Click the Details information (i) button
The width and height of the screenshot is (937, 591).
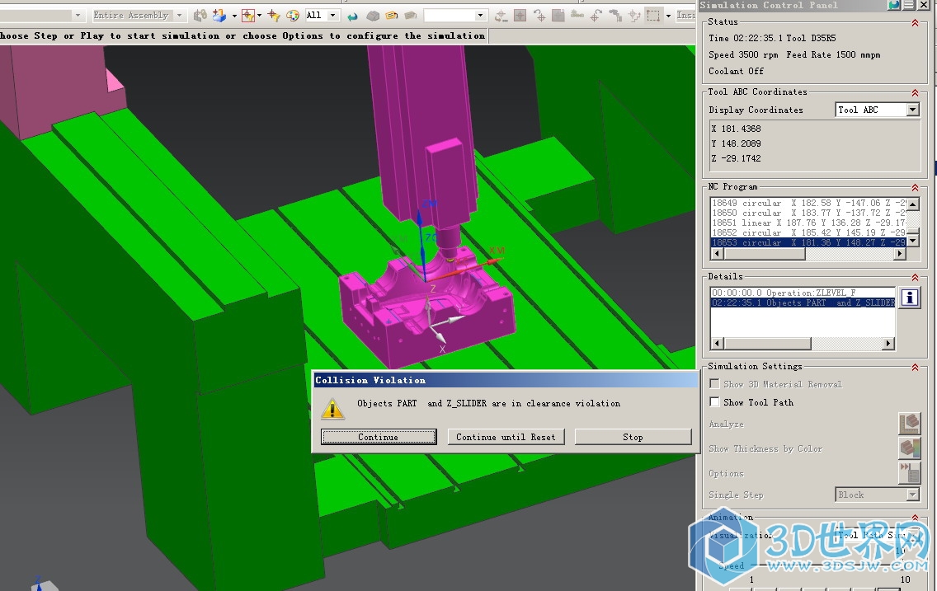coord(909,298)
